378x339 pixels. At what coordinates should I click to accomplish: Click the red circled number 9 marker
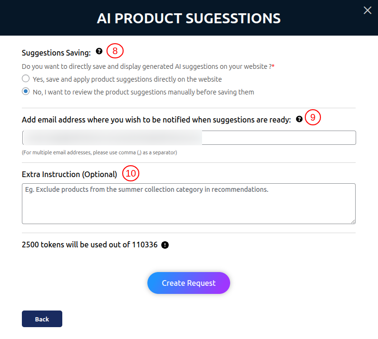313,117
